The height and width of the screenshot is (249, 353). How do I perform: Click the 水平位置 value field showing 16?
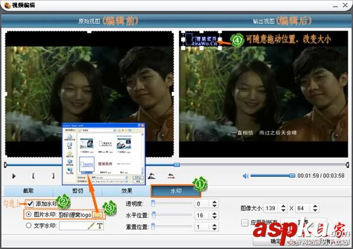click(x=204, y=216)
